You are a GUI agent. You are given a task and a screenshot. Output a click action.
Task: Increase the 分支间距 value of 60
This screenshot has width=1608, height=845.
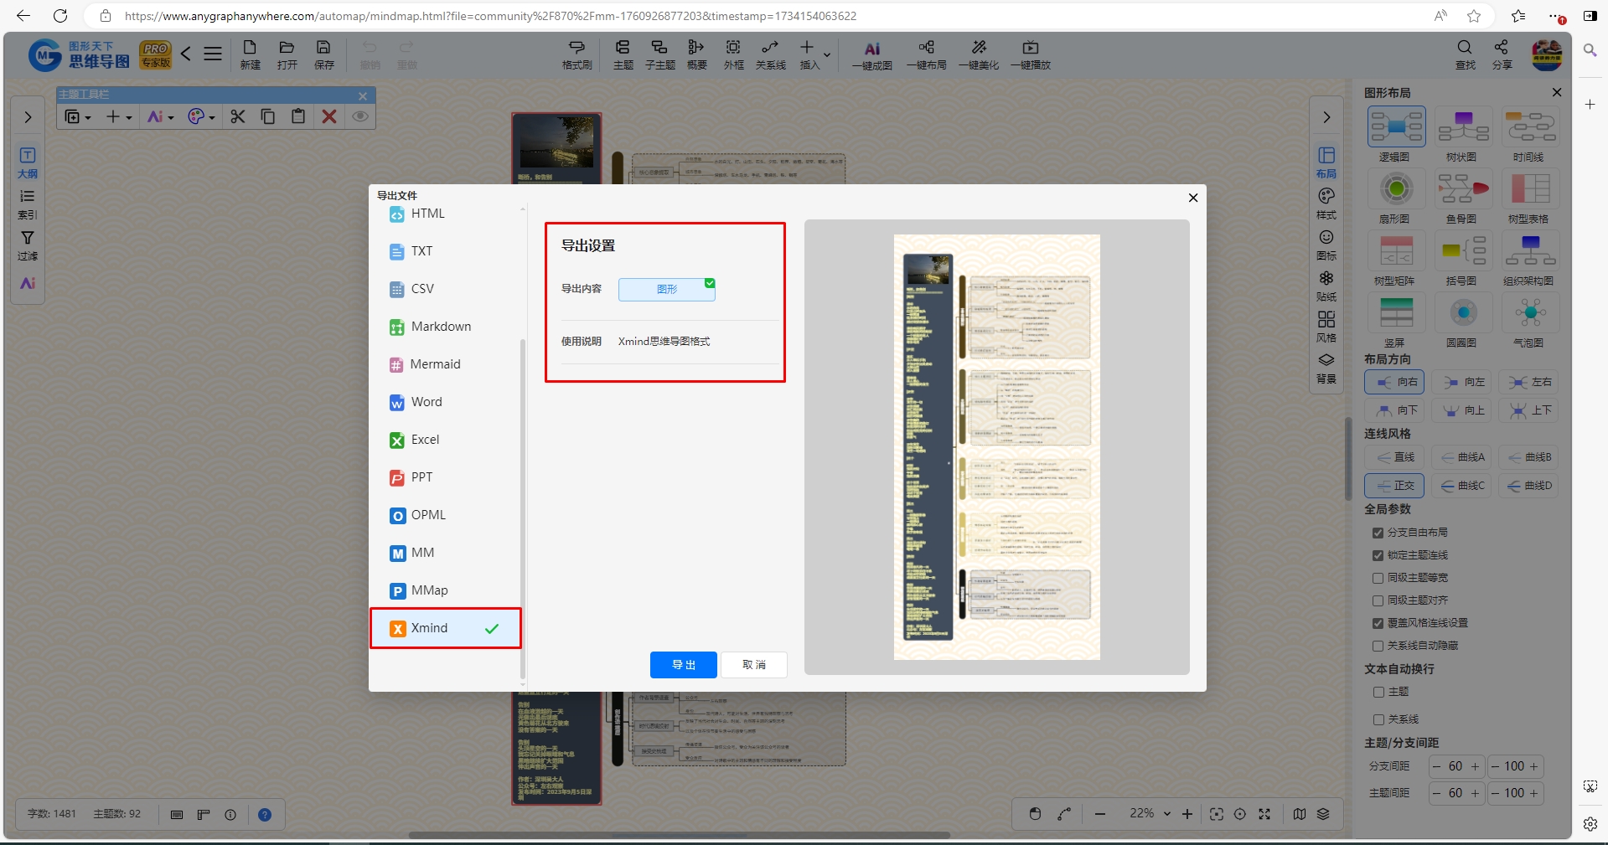click(x=1476, y=766)
